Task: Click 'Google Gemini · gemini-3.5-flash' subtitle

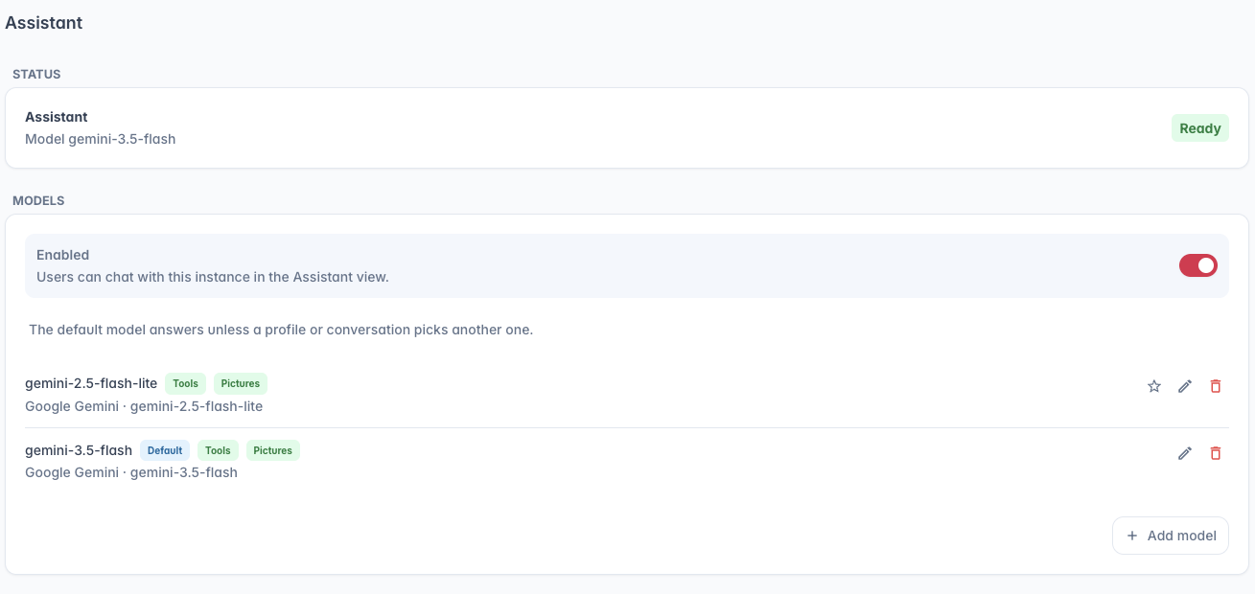Action: (x=131, y=472)
